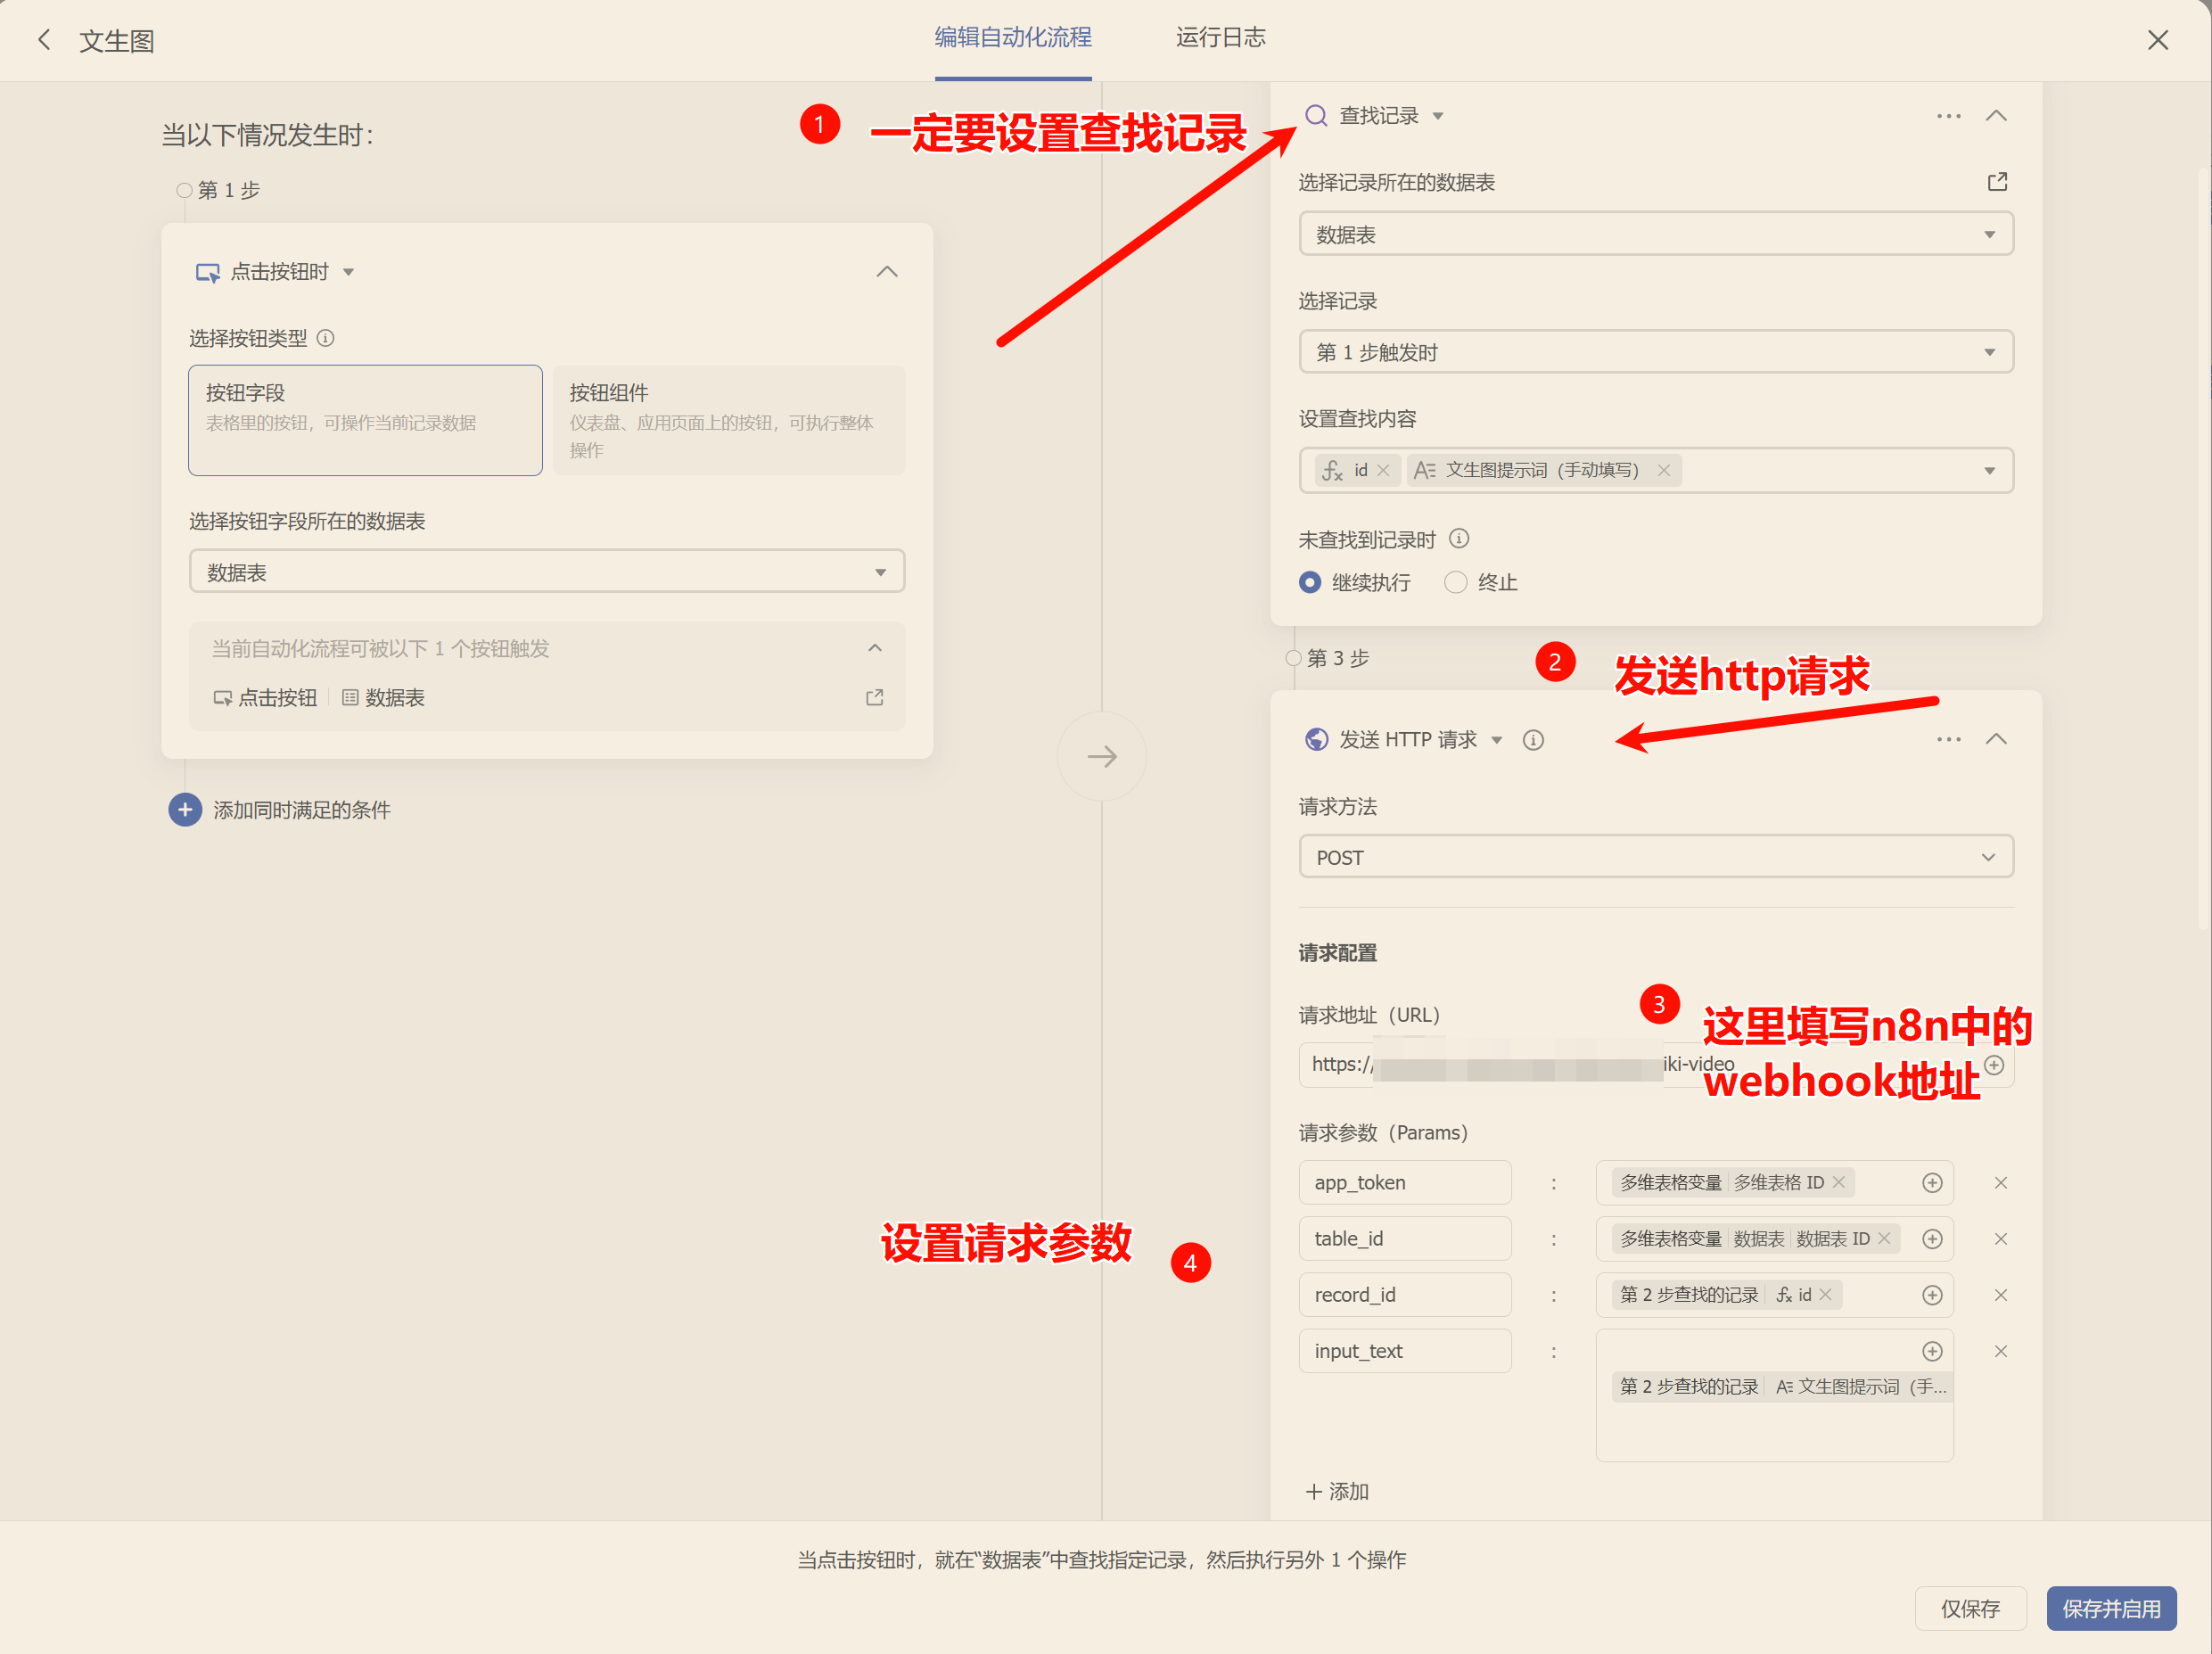The width and height of the screenshot is (2212, 1654).
Task: Switch to the 运行日志 tab
Action: (x=1221, y=37)
